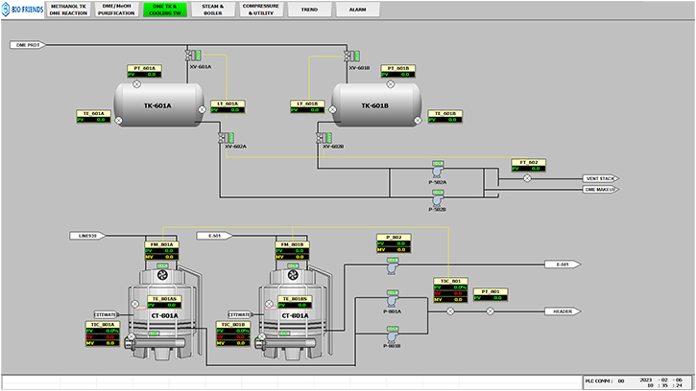Open TIC_801B controller faceplate
The image size is (696, 391).
pyautogui.click(x=233, y=333)
